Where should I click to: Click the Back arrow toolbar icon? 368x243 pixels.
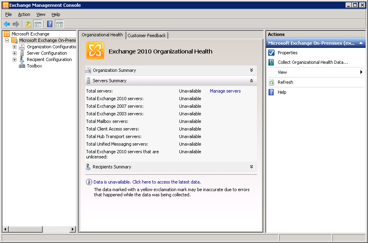click(x=7, y=24)
